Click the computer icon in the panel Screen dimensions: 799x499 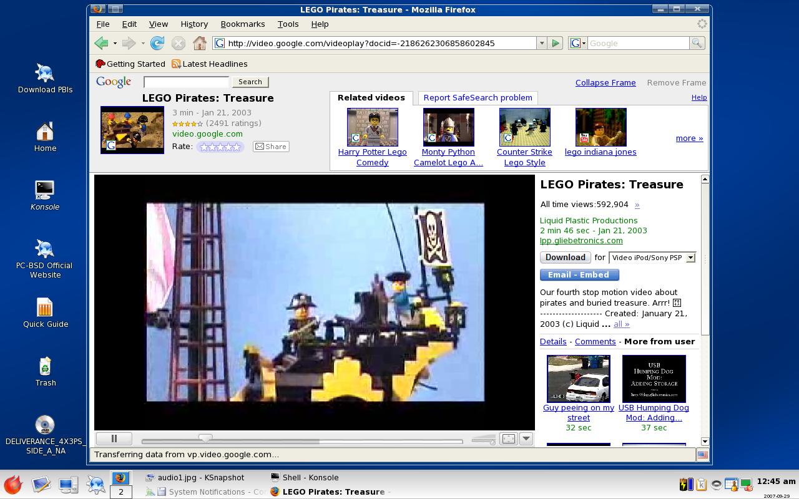(x=69, y=485)
